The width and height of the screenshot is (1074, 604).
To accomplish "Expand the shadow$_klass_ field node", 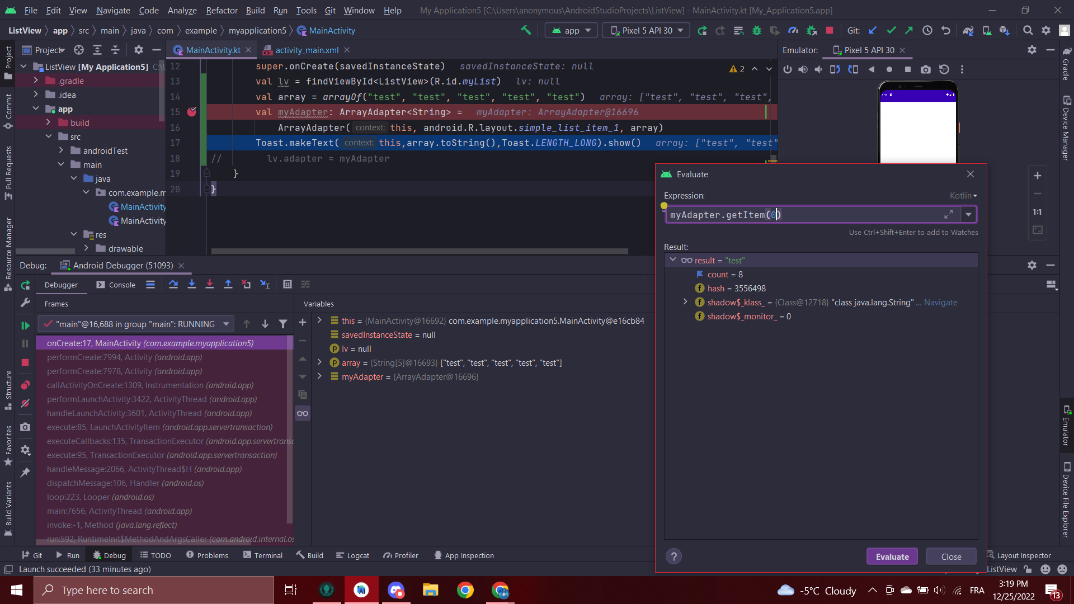I will point(685,302).
